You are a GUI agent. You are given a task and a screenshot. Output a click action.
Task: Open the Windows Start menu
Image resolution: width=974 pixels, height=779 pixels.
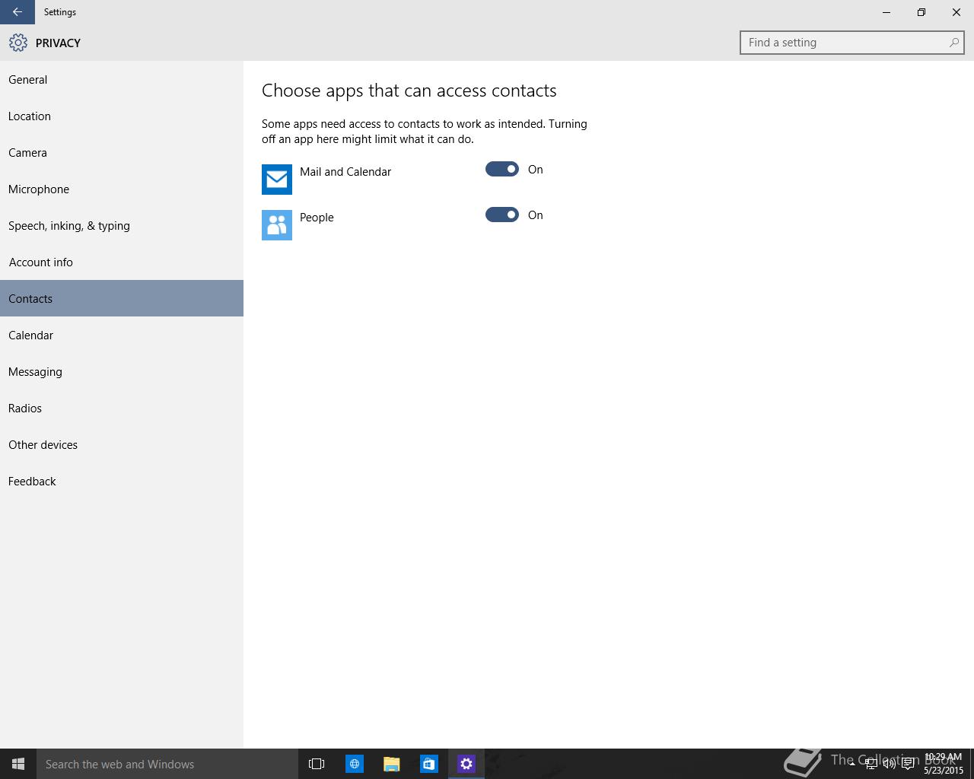18,764
